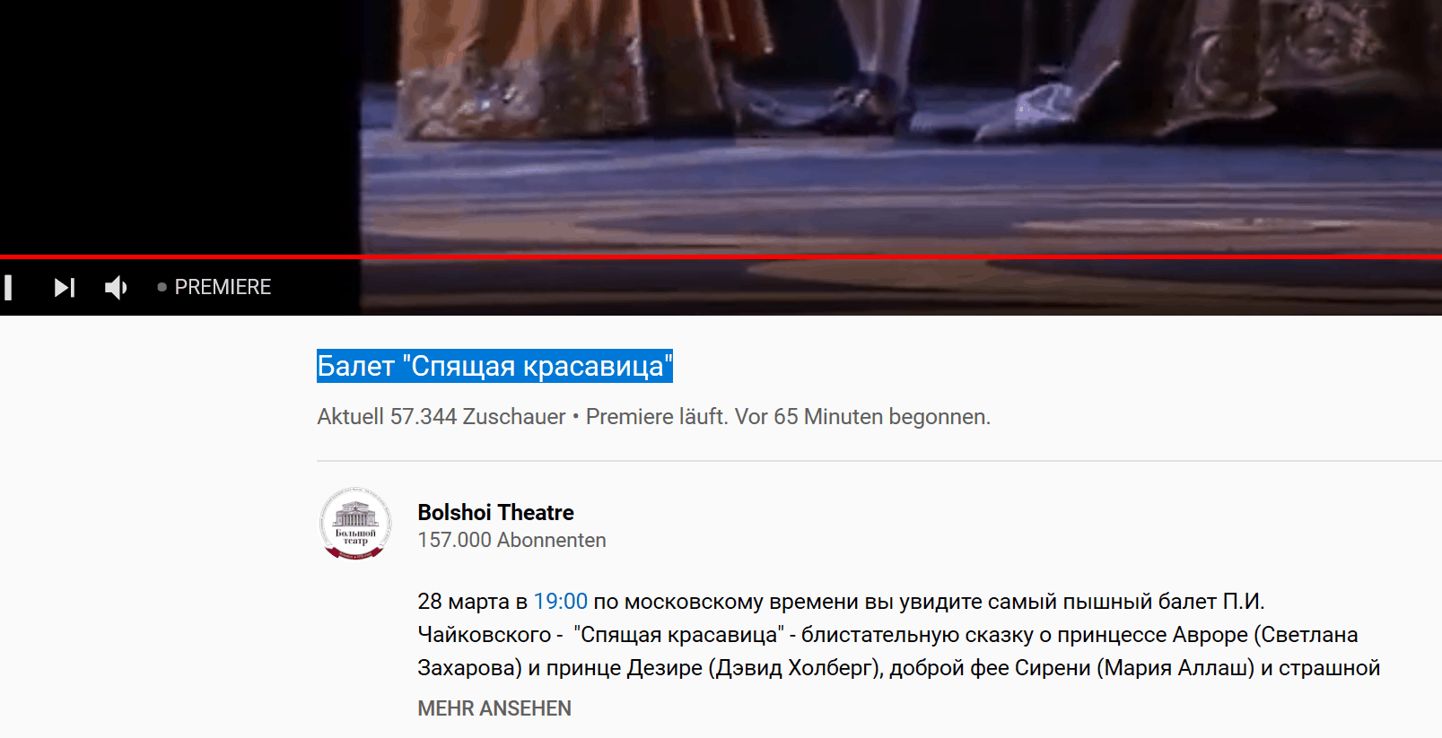Click the 19:00 timestamp link
Screen dimensions: 1442x738
pos(561,601)
